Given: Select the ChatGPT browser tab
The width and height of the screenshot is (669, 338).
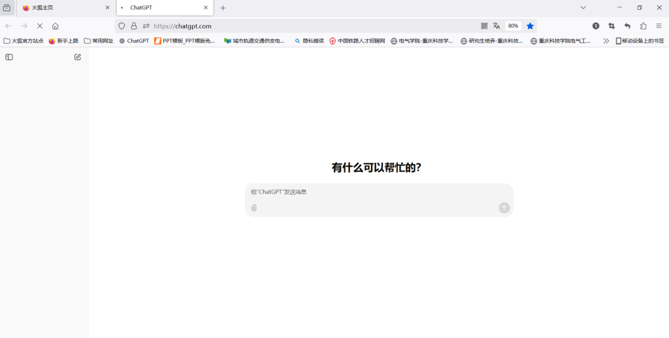Looking at the screenshot, I should [x=165, y=8].
